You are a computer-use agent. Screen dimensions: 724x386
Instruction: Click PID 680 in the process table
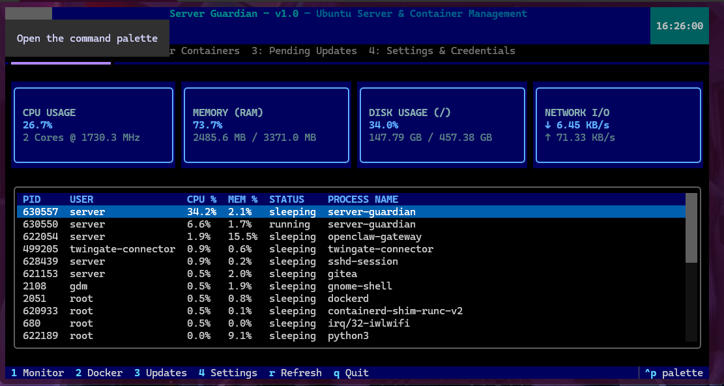pyautogui.click(x=32, y=323)
